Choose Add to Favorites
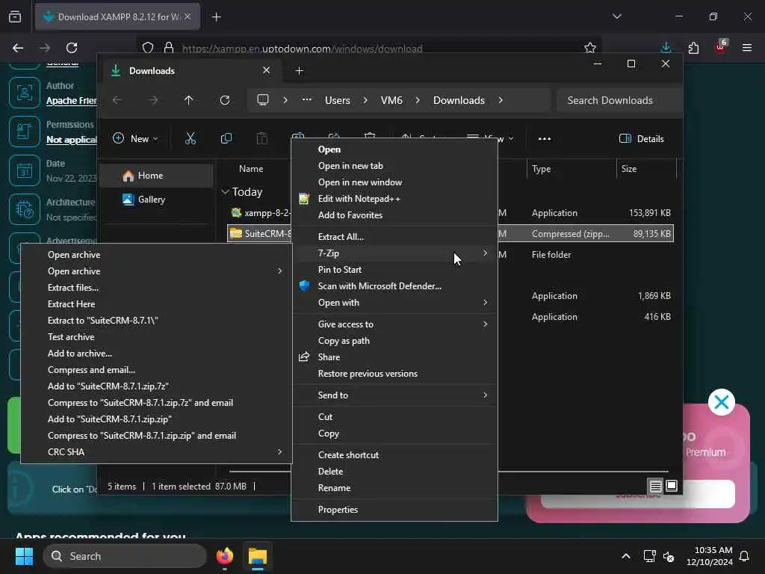Image resolution: width=765 pixels, height=574 pixels. click(394, 215)
